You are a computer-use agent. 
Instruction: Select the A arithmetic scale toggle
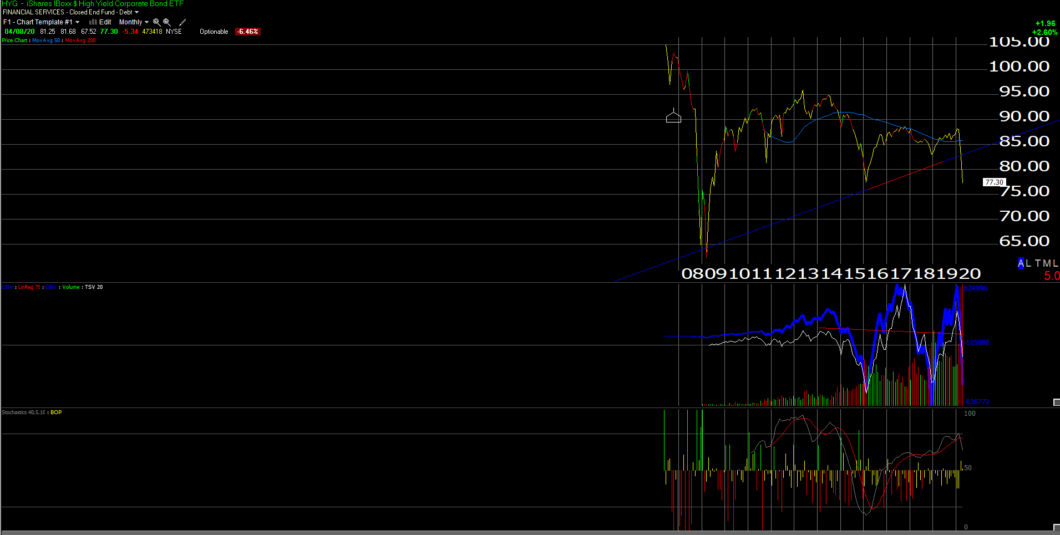pos(1021,263)
